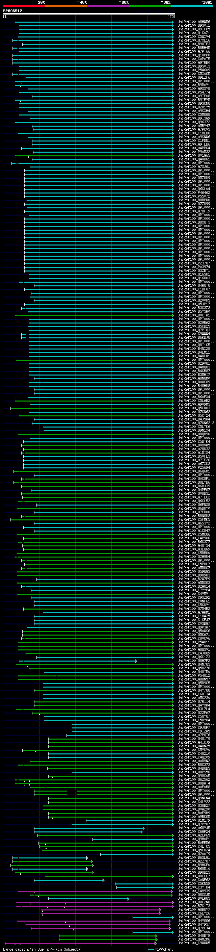Select hit UniRef100_Q9NCN4
216x952 pixels.
point(194,798)
